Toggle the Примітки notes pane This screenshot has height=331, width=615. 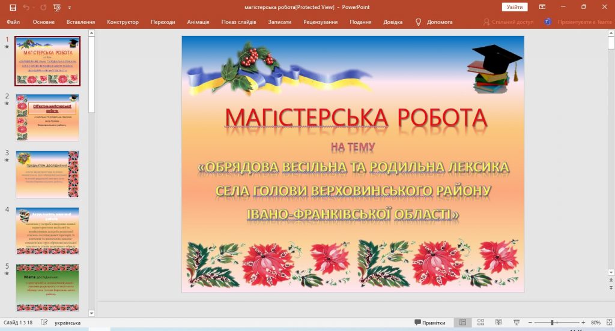(430, 323)
